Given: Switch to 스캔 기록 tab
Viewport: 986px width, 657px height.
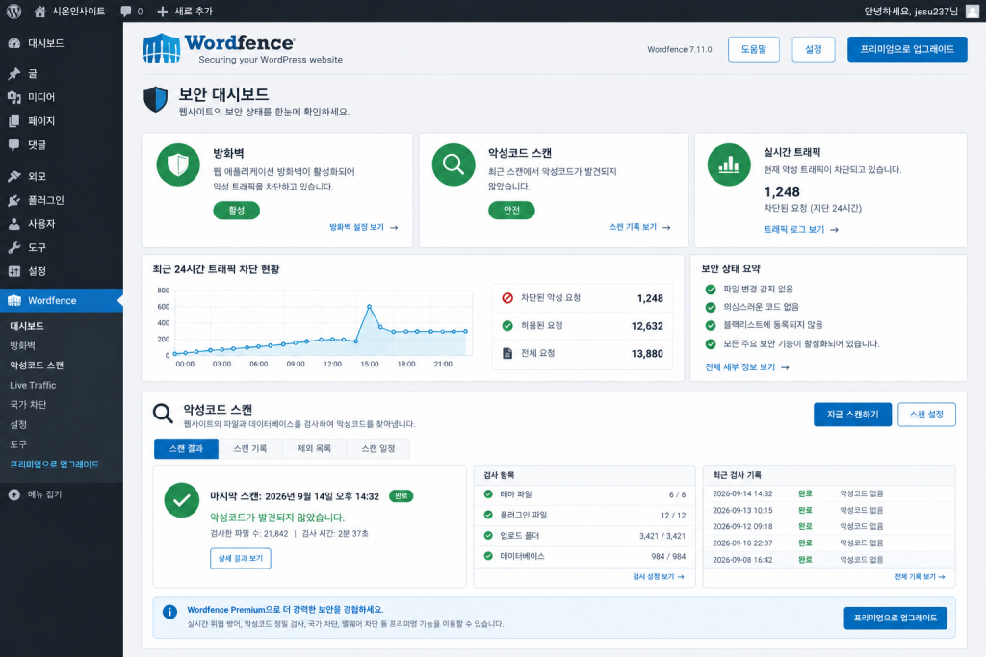Looking at the screenshot, I should click(x=250, y=448).
